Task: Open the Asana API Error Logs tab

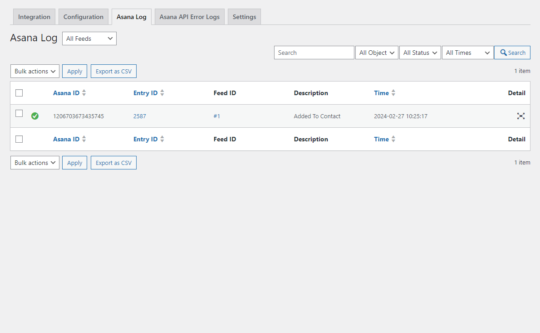Action: (x=189, y=17)
